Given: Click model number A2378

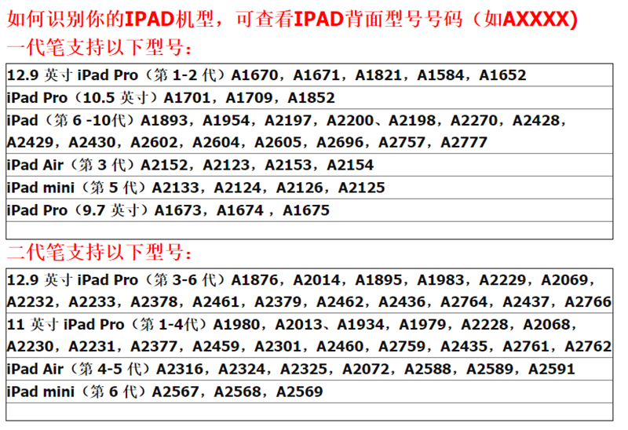Looking at the screenshot, I should [x=154, y=302].
